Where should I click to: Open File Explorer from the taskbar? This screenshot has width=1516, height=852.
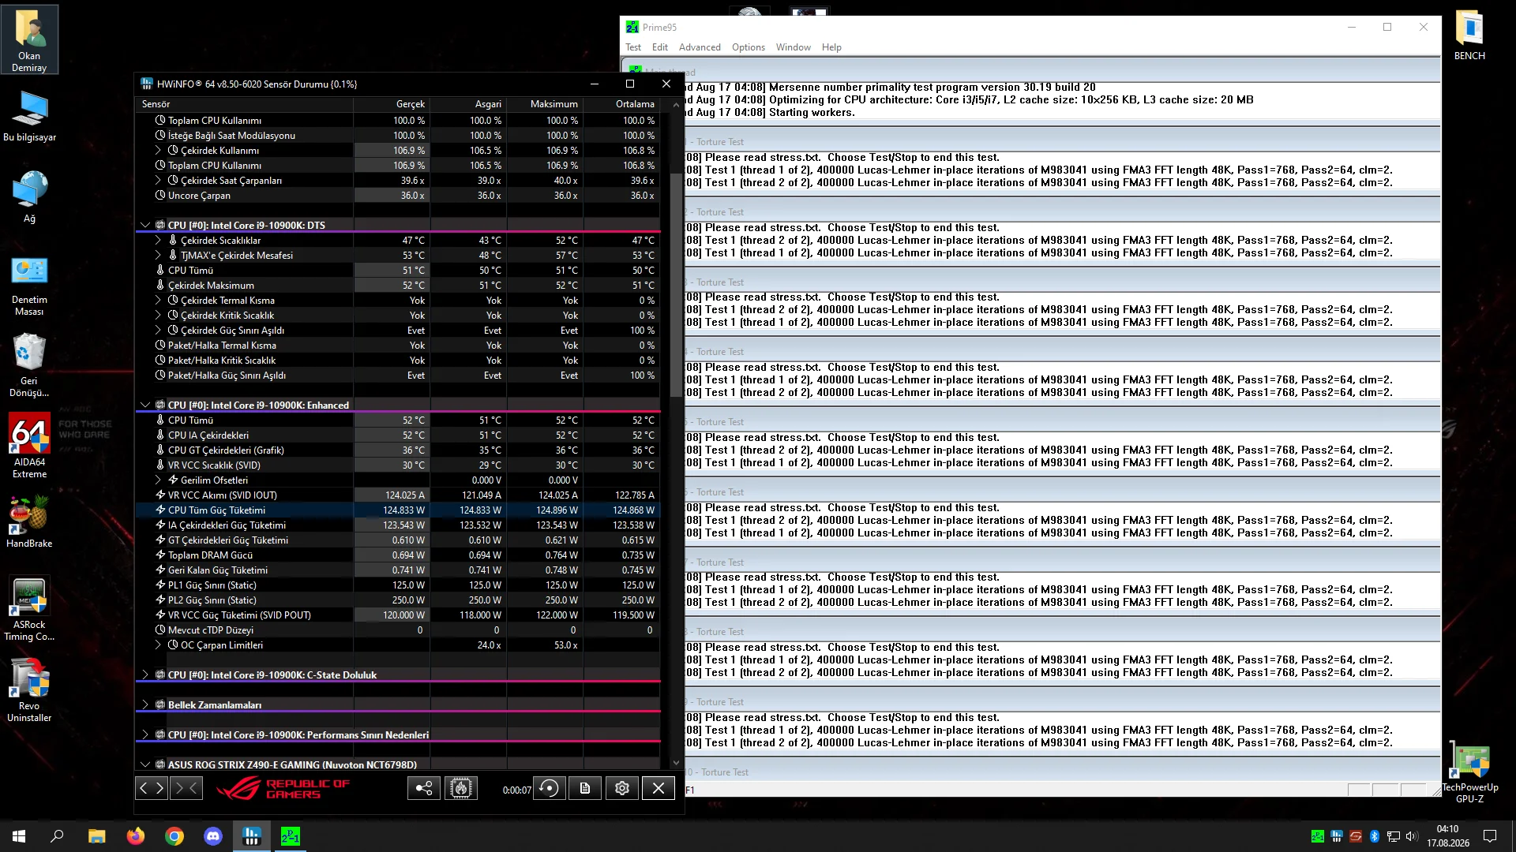pos(97,836)
